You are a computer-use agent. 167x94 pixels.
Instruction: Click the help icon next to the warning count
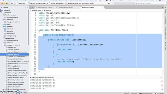point(112,3)
